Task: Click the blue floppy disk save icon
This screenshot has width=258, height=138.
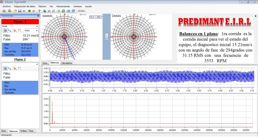Action: point(20,11)
